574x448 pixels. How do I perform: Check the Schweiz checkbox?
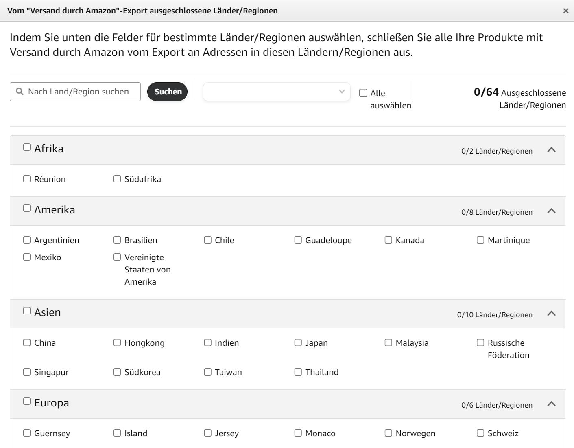click(480, 433)
